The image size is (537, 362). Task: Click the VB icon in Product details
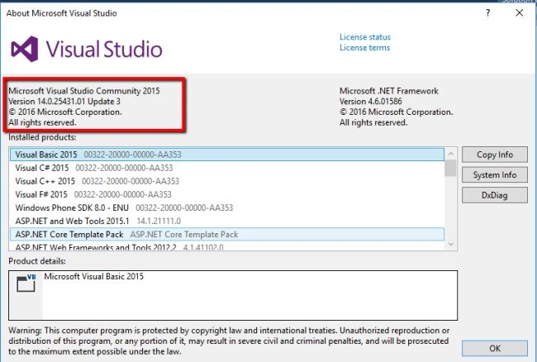point(26,283)
